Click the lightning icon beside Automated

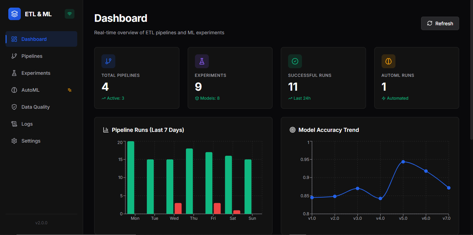click(384, 98)
